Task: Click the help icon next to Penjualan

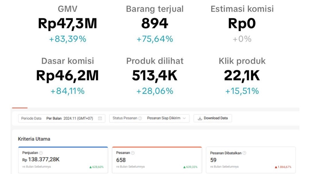Action: 41,153
